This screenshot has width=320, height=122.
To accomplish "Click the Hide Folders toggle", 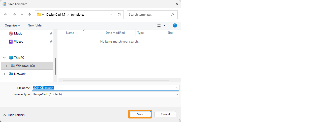I will tap(14, 115).
